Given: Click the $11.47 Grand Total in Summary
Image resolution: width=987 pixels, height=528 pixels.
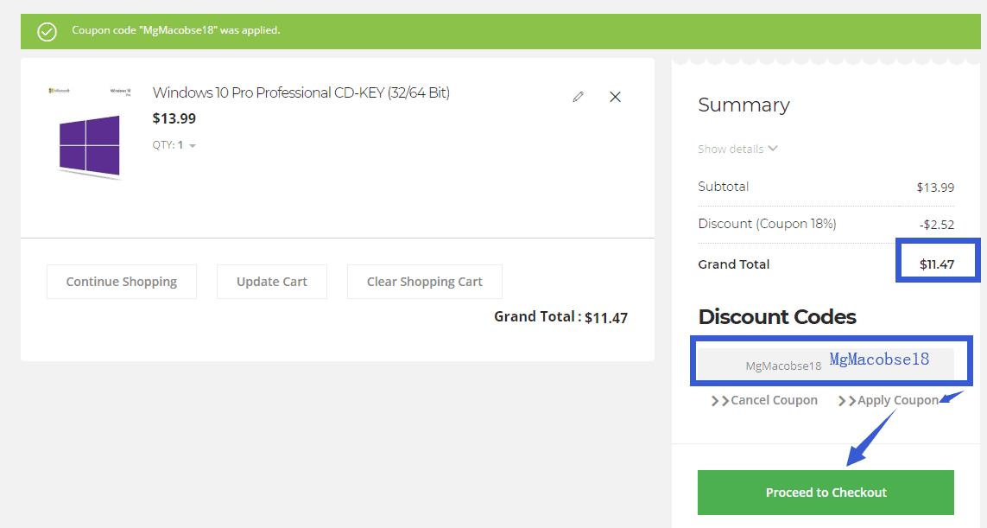Looking at the screenshot, I should point(936,264).
